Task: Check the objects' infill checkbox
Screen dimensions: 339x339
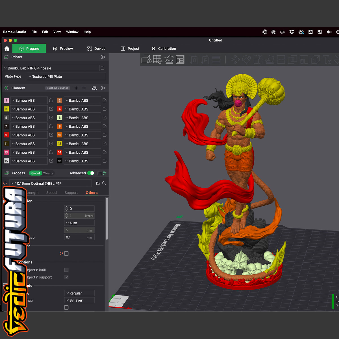Action: (66, 270)
